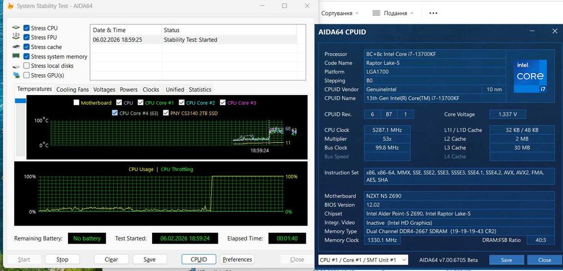This screenshot has height=271, width=563.
Task: Click the 123 icon beside Stress FPU
Action: [x=16, y=35]
